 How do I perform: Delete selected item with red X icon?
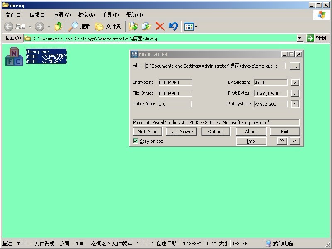pos(160,27)
